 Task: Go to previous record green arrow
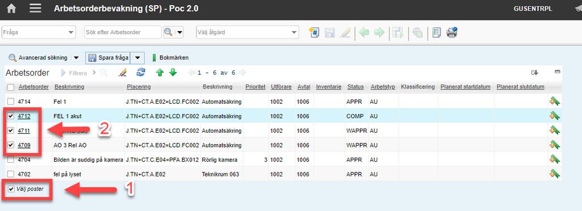tap(364, 32)
